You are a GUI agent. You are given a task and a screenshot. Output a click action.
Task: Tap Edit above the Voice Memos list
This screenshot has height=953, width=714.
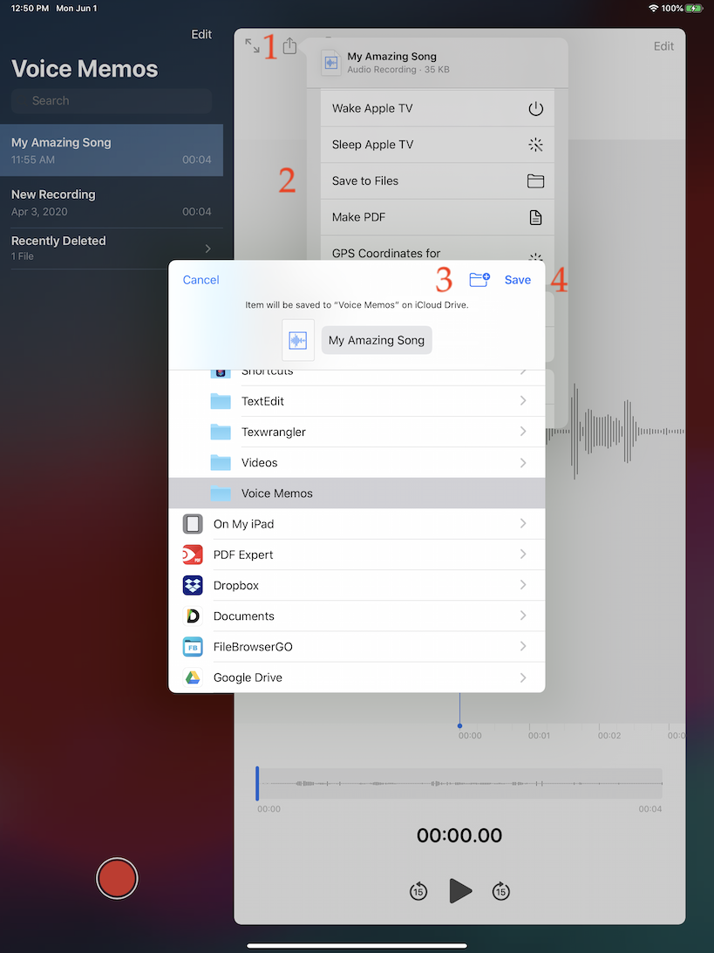tap(201, 34)
